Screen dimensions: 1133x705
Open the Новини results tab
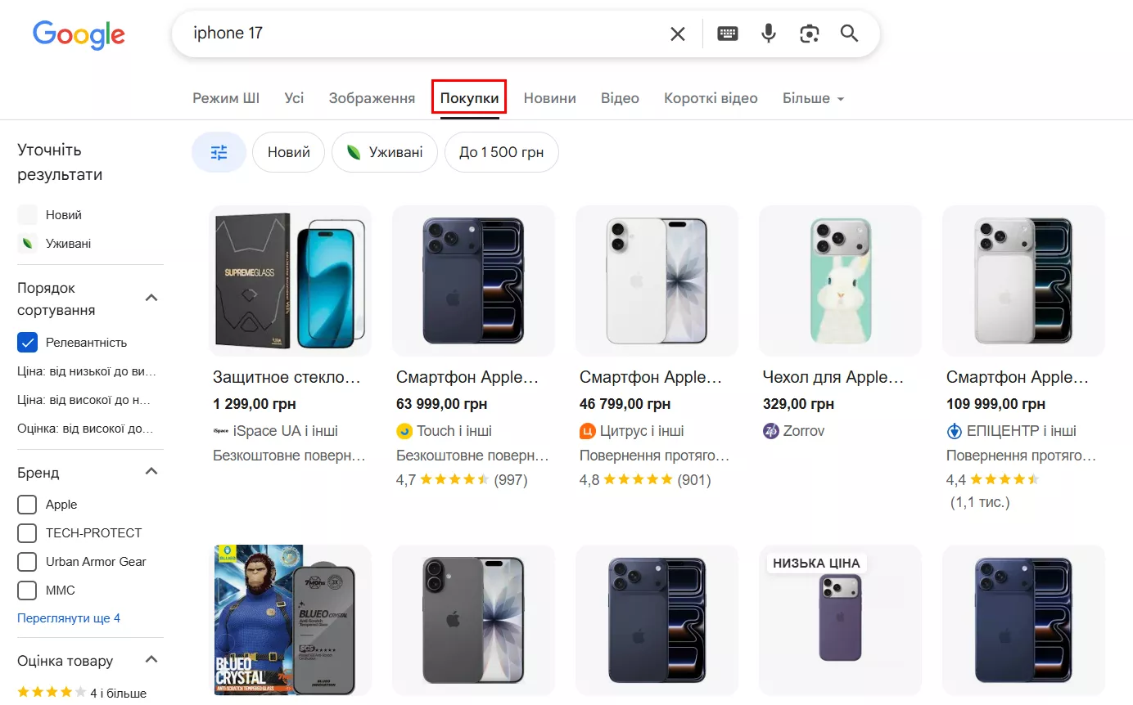(x=549, y=97)
